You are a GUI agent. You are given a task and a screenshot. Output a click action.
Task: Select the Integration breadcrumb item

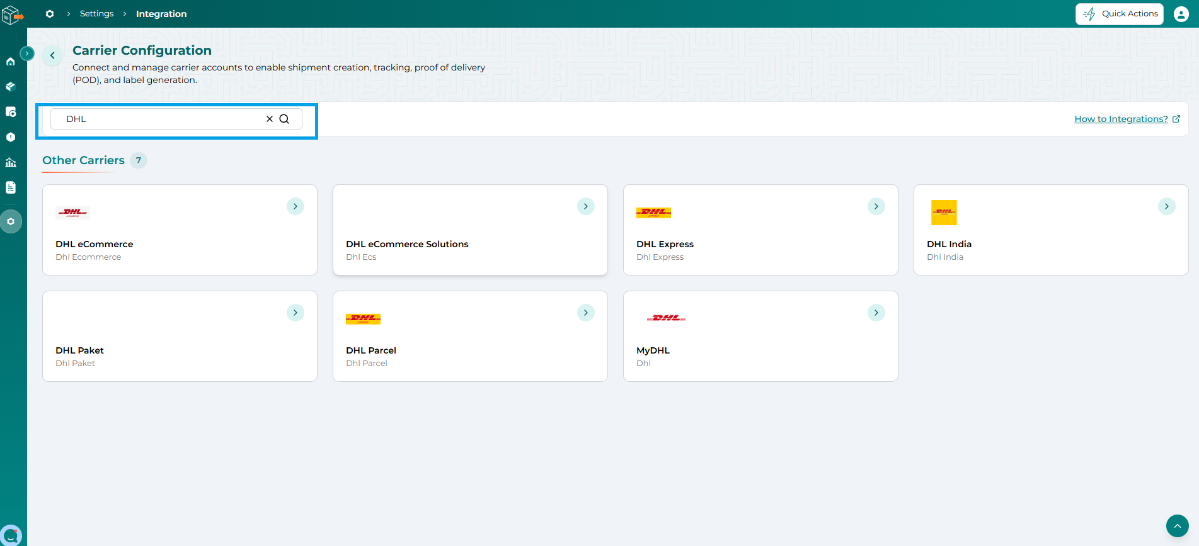click(161, 14)
